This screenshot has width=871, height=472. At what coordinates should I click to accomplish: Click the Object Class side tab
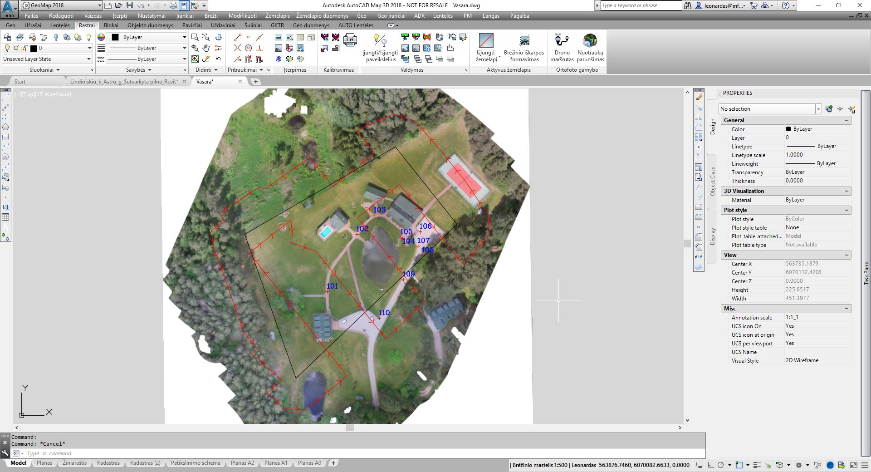pyautogui.click(x=712, y=182)
